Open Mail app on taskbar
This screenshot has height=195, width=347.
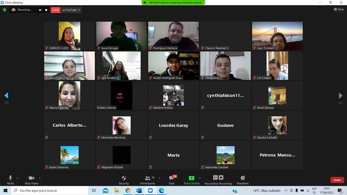tap(106, 191)
